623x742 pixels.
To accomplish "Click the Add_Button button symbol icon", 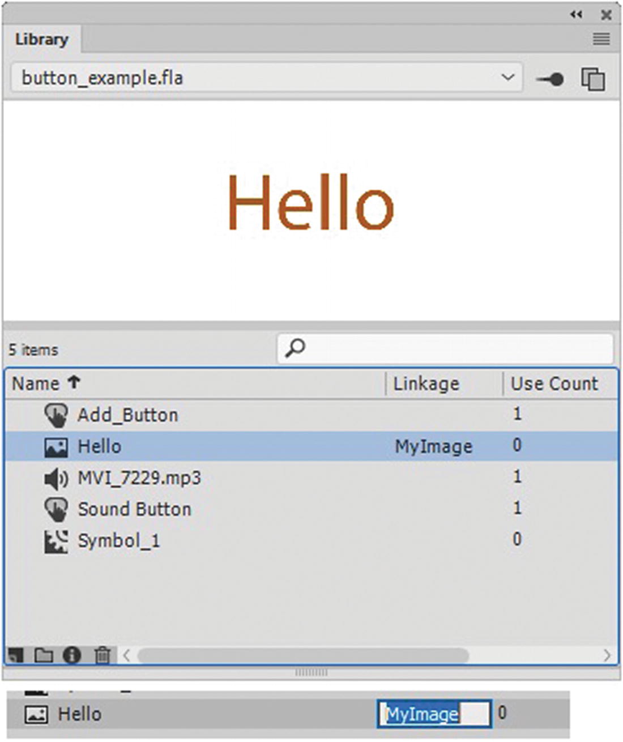I will point(56,415).
